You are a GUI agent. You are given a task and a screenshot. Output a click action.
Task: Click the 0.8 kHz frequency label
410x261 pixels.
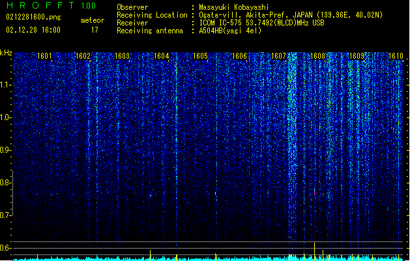(x=6, y=183)
